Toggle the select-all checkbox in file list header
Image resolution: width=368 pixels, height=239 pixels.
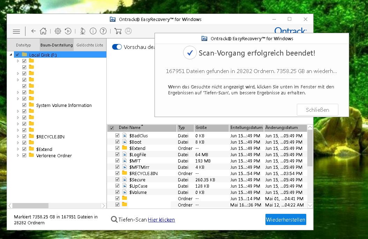coord(112,128)
